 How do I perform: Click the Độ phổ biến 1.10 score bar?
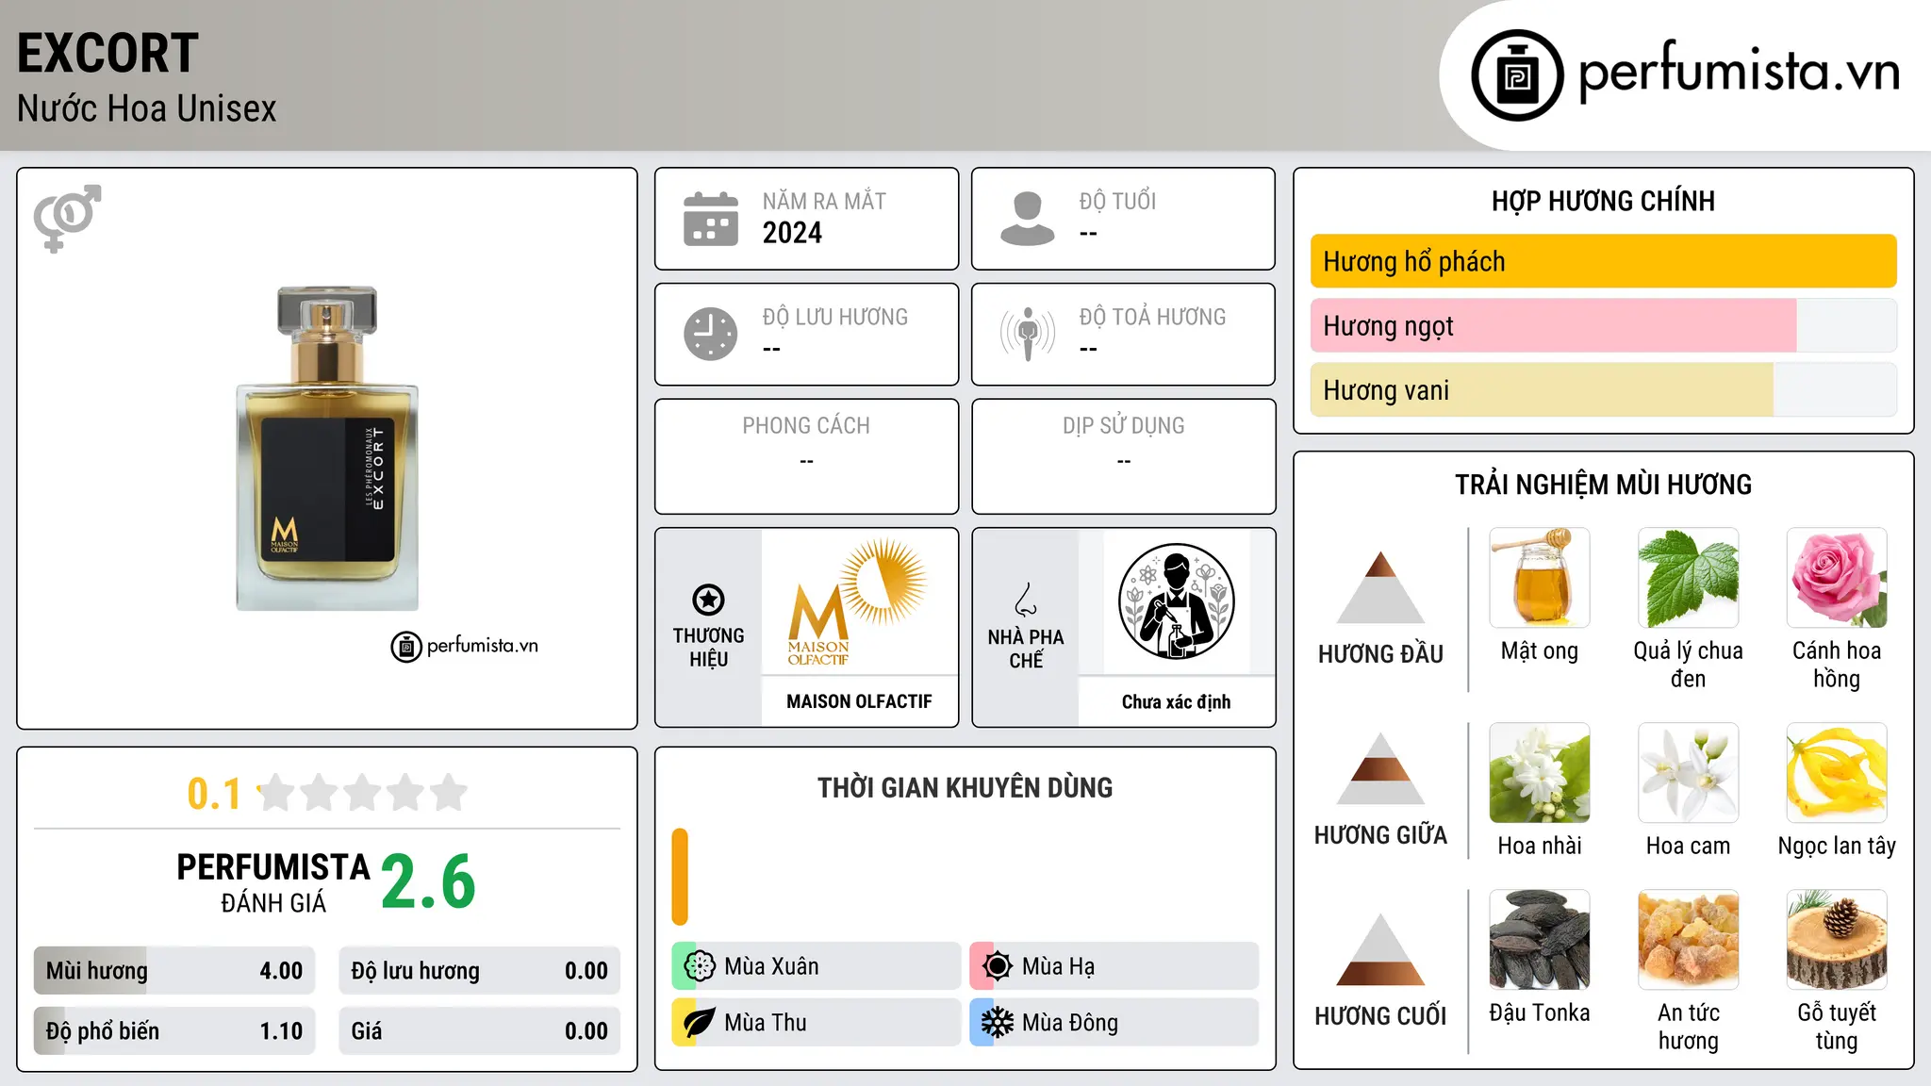pos(174,1031)
